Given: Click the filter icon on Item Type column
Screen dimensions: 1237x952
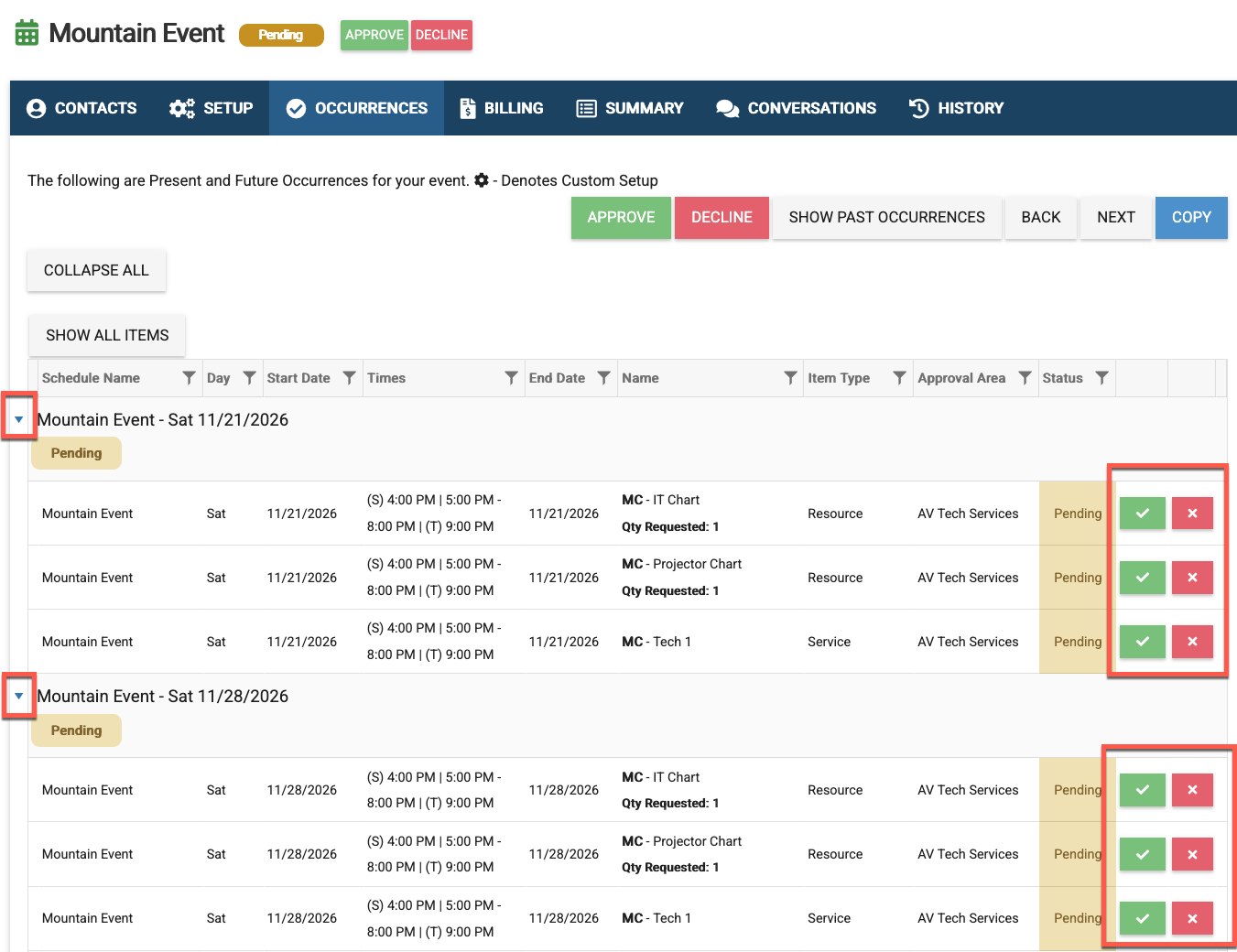Looking at the screenshot, I should (899, 378).
